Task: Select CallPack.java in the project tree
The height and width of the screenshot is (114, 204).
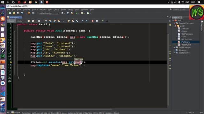Action: [x=187, y=34]
